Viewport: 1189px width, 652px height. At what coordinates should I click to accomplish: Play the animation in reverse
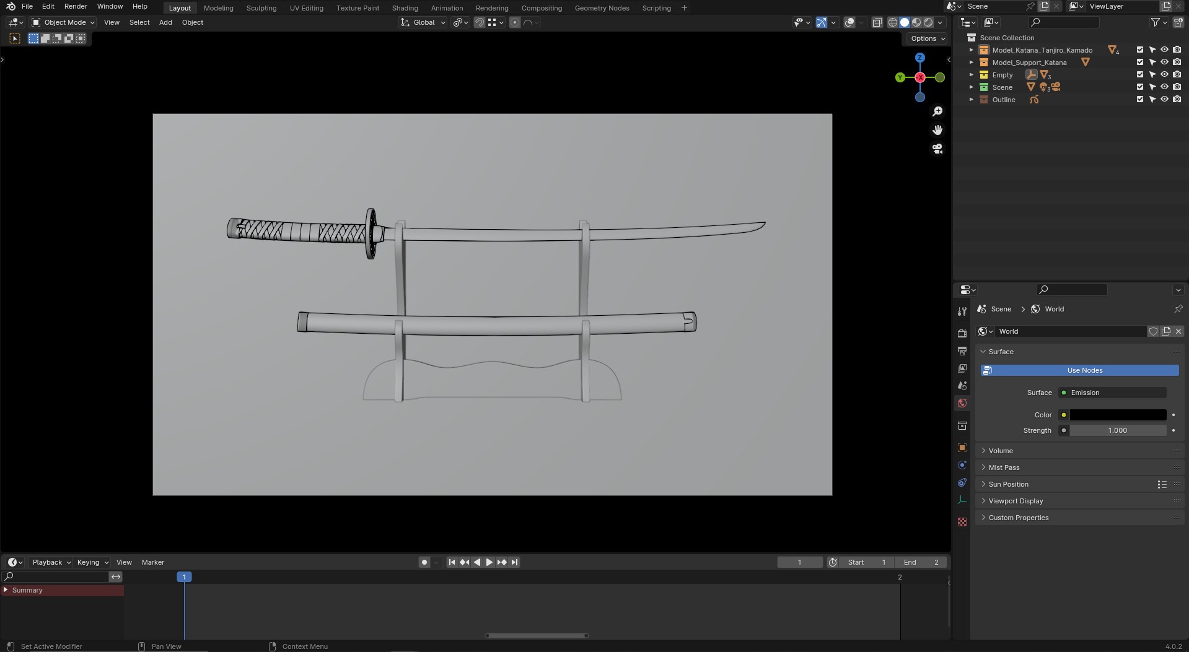[476, 562]
